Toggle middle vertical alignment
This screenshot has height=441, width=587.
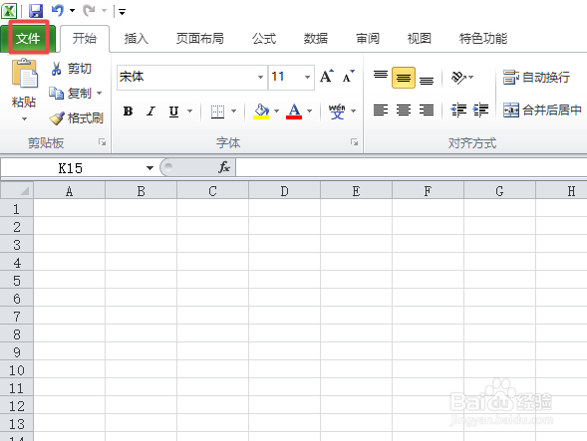(x=404, y=78)
